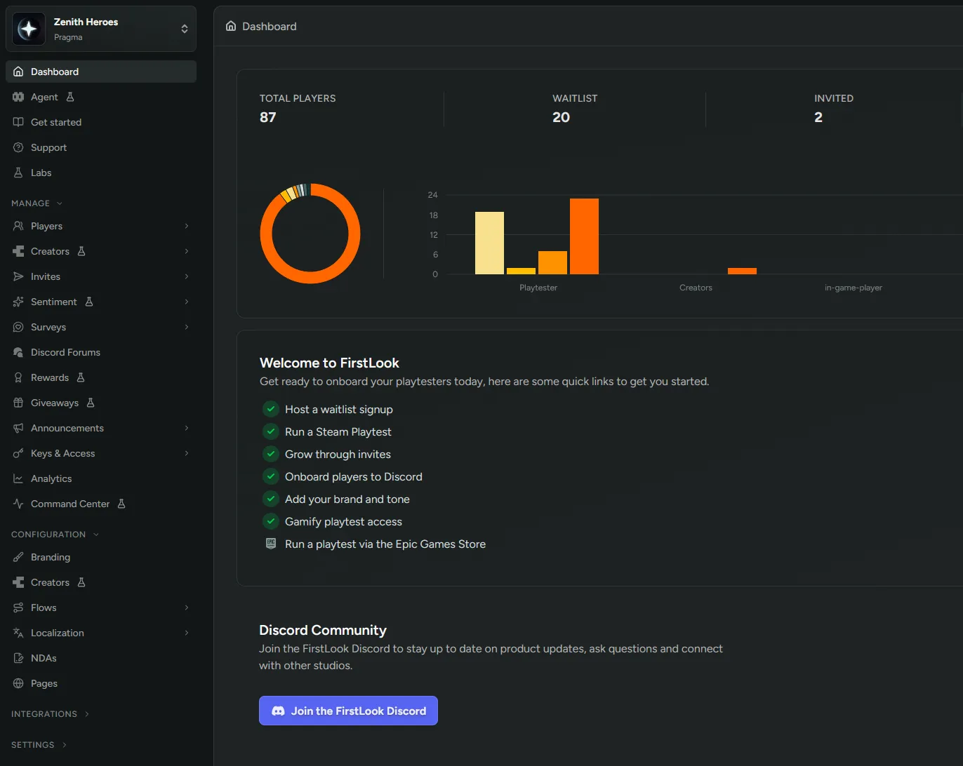This screenshot has width=963, height=766.
Task: Click the Players people icon
Action: [x=18, y=226]
